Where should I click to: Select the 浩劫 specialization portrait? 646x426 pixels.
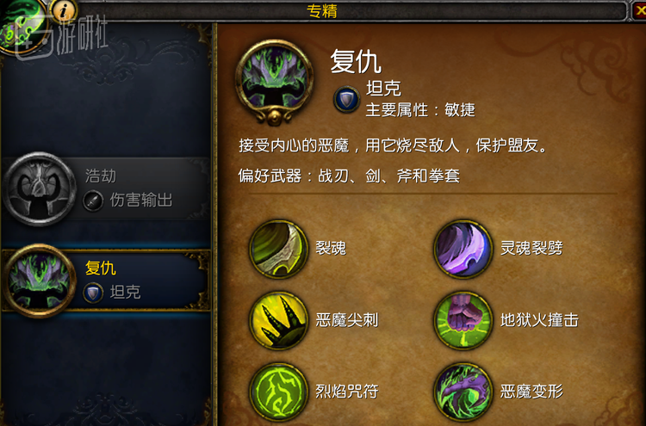(x=40, y=189)
